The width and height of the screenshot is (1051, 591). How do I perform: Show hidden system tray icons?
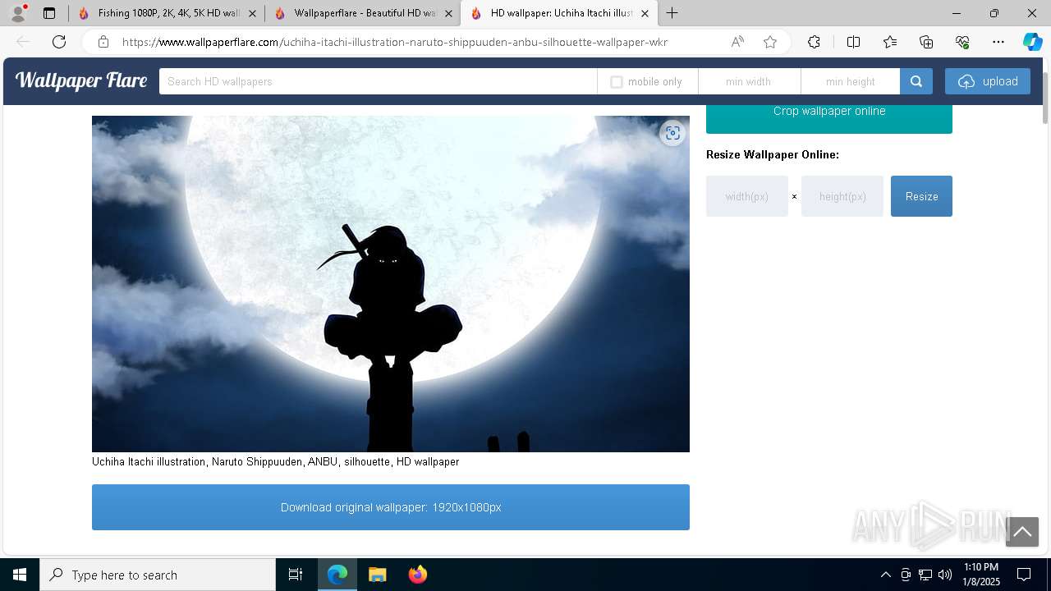click(885, 575)
